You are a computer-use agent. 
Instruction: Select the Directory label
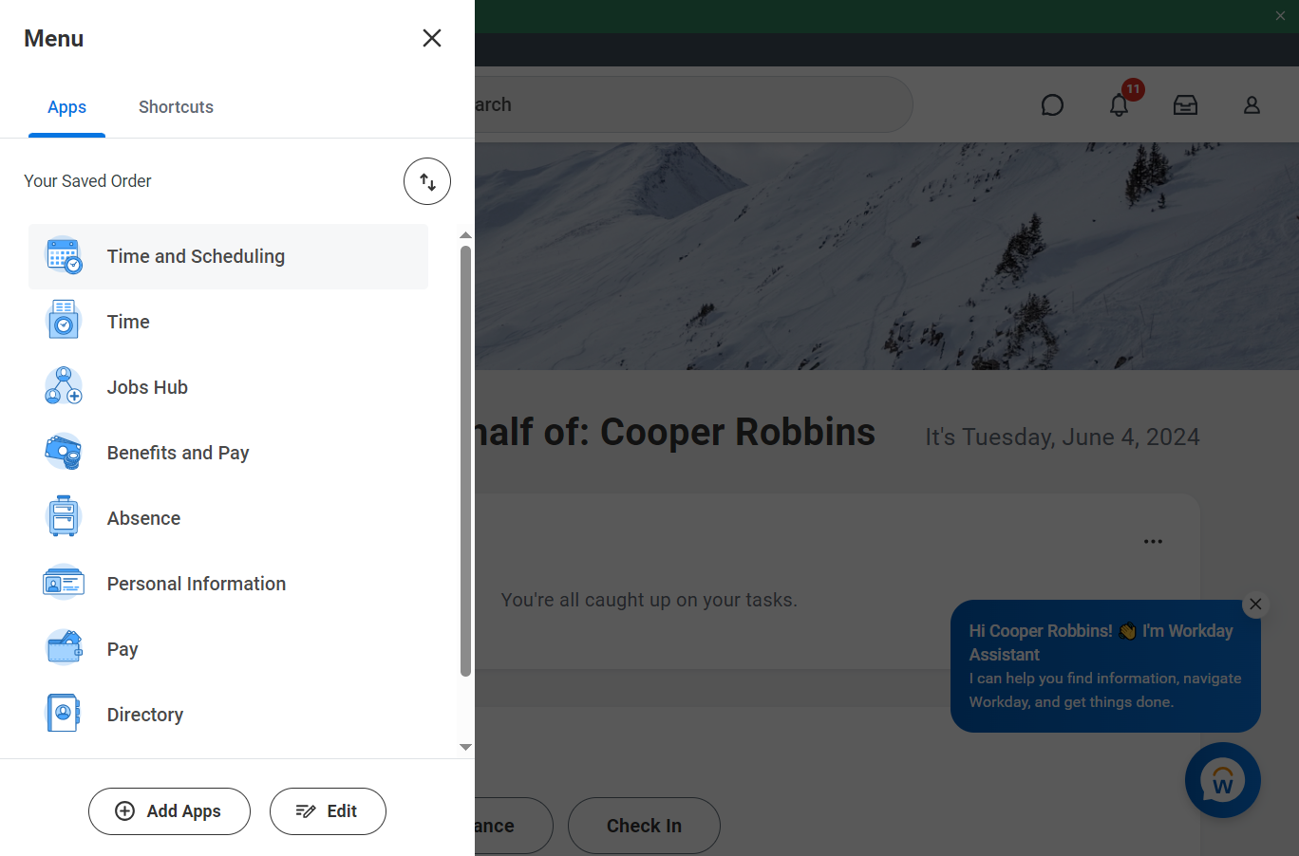(x=144, y=715)
